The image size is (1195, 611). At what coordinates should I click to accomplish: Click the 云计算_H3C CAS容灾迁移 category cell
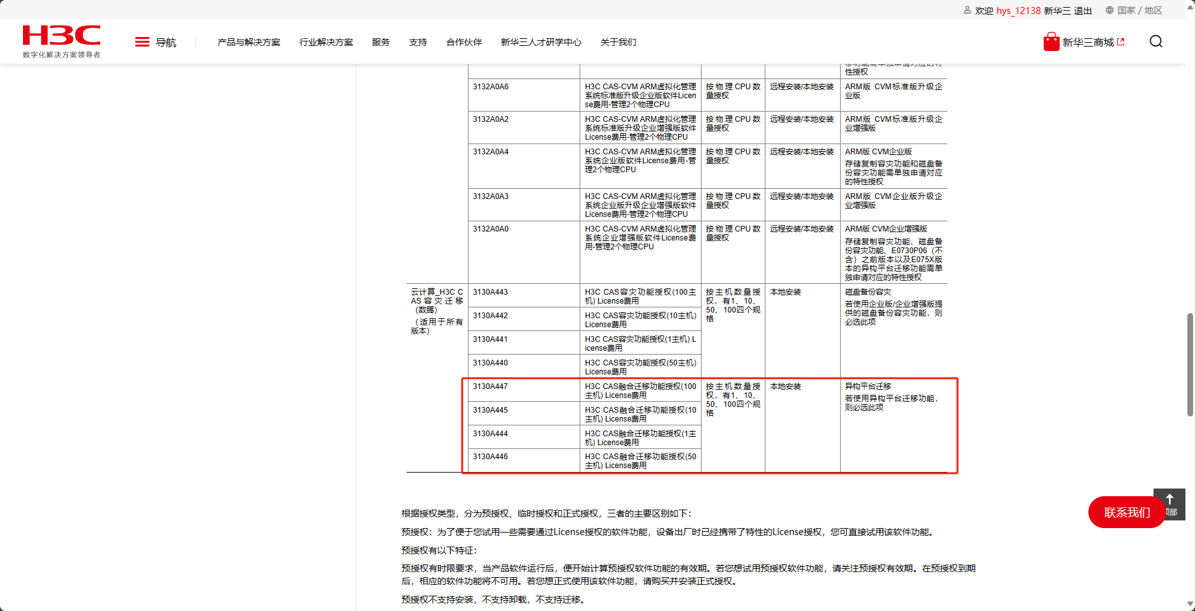(437, 311)
